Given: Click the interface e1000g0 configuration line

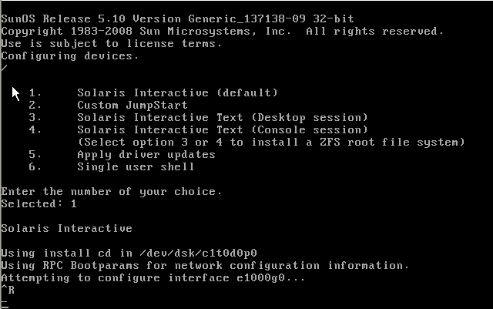Looking at the screenshot, I should coord(153,277).
